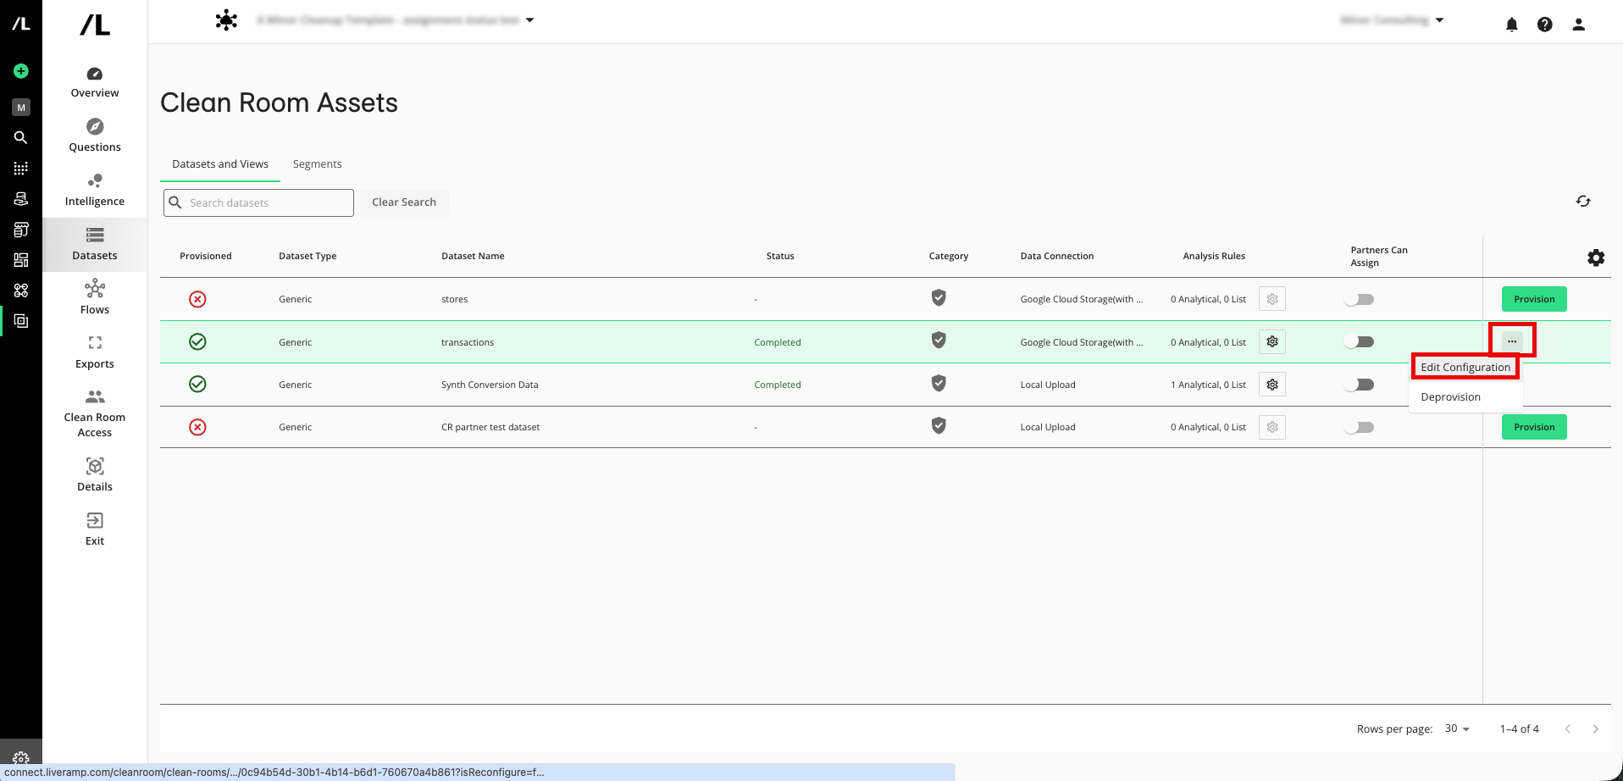
Task: Open Details in the sidebar
Action: pos(95,475)
